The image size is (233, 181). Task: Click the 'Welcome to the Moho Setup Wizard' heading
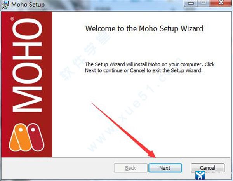click(x=144, y=28)
